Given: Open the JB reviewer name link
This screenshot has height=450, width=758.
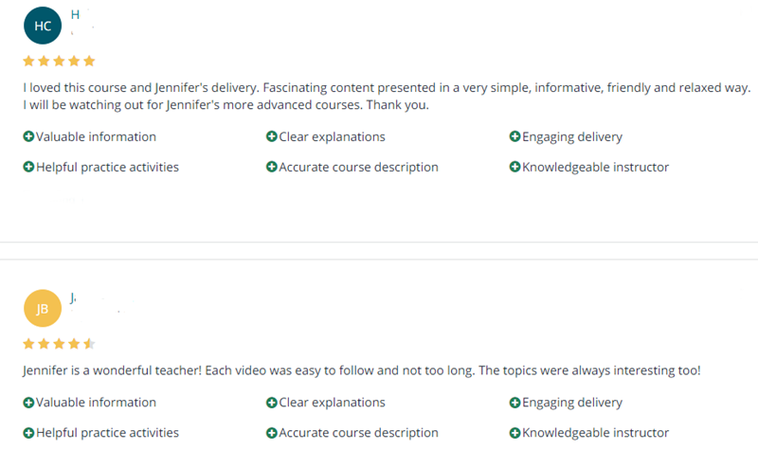Looking at the screenshot, I should (x=73, y=297).
